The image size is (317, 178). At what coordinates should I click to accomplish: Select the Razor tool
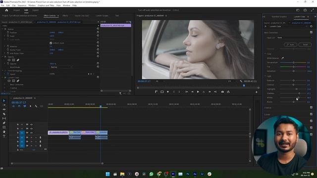pyautogui.click(x=4, y=114)
